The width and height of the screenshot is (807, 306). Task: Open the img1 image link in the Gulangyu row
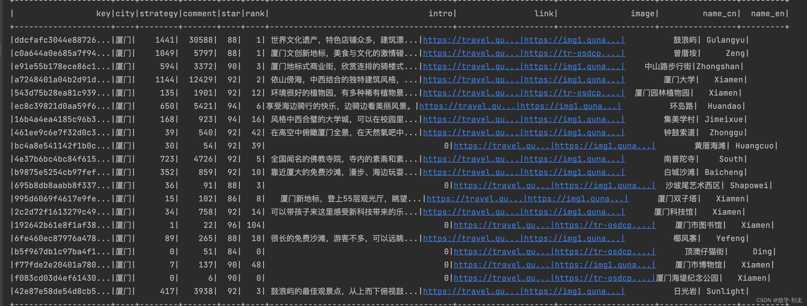pyautogui.click(x=573, y=40)
